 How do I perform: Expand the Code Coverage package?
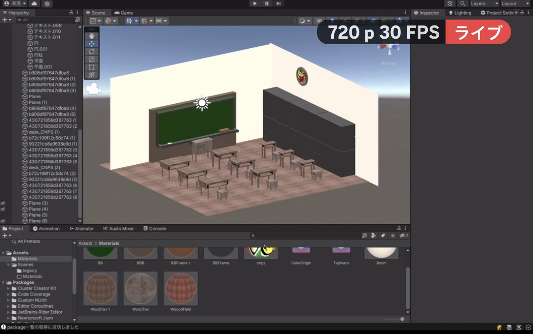[x=8, y=294]
